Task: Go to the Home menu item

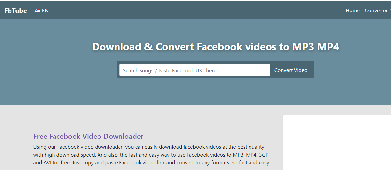Action: [353, 11]
